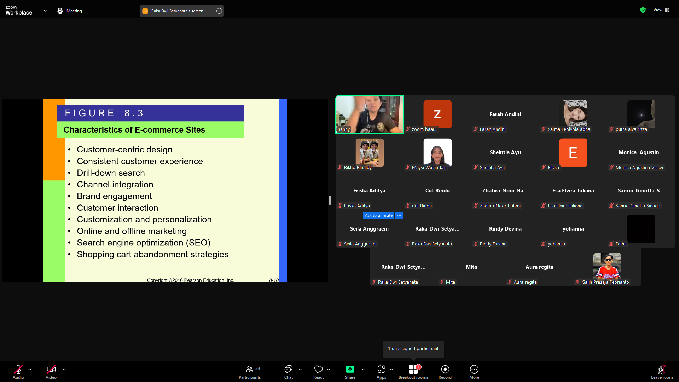Select Seila Anggraeni participant tile
The height and width of the screenshot is (382, 679).
[370, 229]
